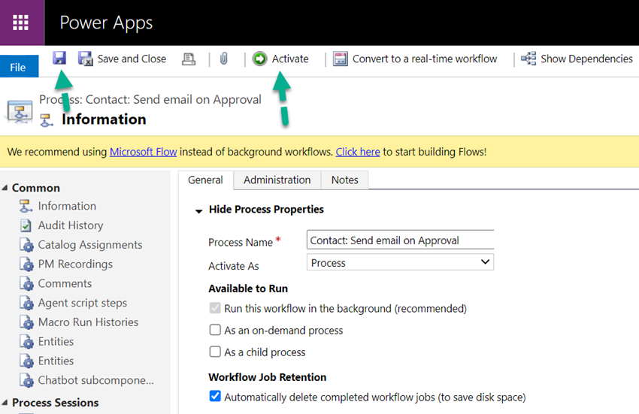Open the Notes tab
639x414 pixels.
(x=345, y=180)
